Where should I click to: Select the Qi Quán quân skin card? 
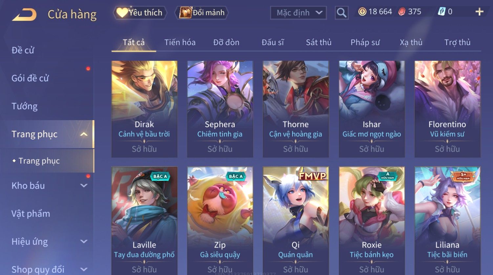coord(295,221)
